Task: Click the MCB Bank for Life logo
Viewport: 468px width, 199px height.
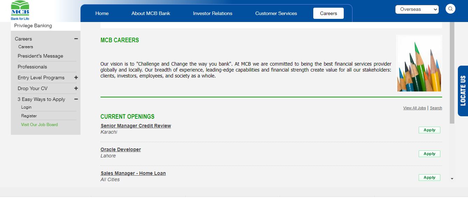Action: point(20,11)
